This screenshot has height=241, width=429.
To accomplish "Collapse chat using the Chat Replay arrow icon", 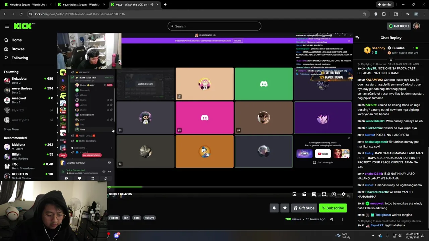I will point(357,38).
